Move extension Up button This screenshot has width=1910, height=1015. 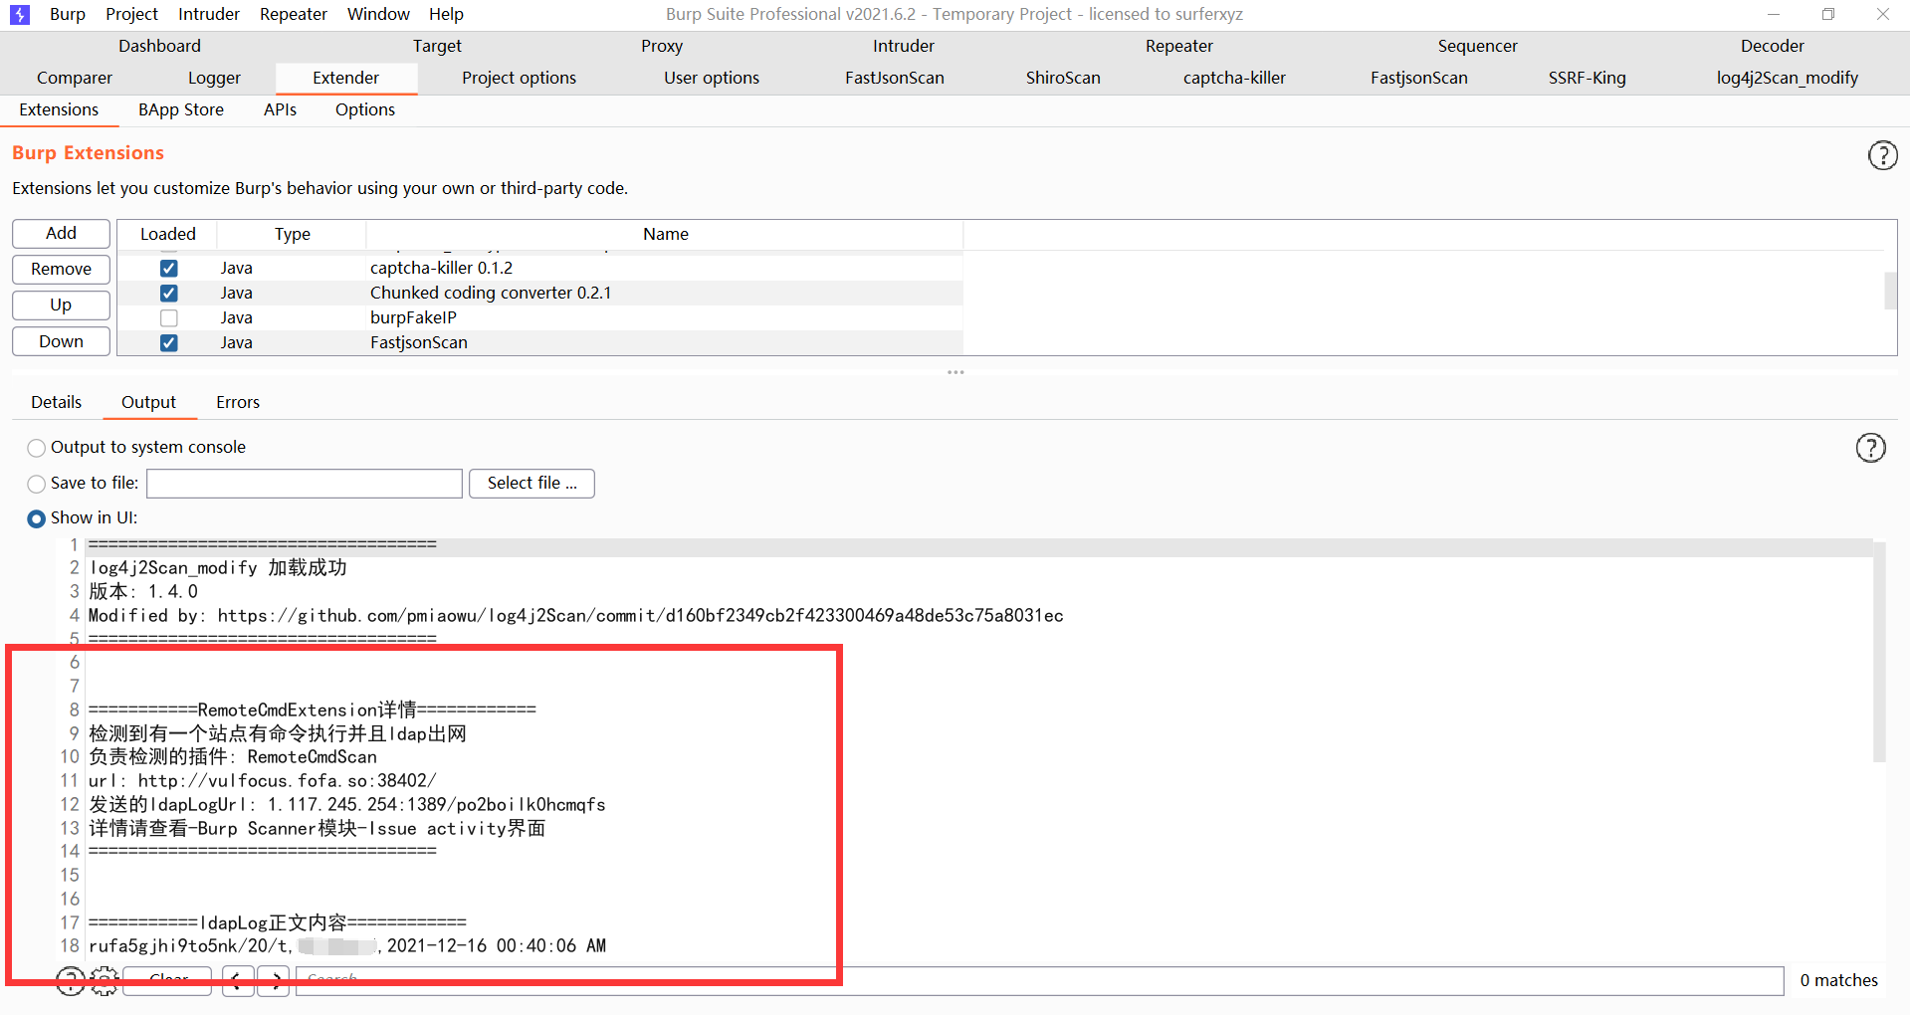pos(61,304)
